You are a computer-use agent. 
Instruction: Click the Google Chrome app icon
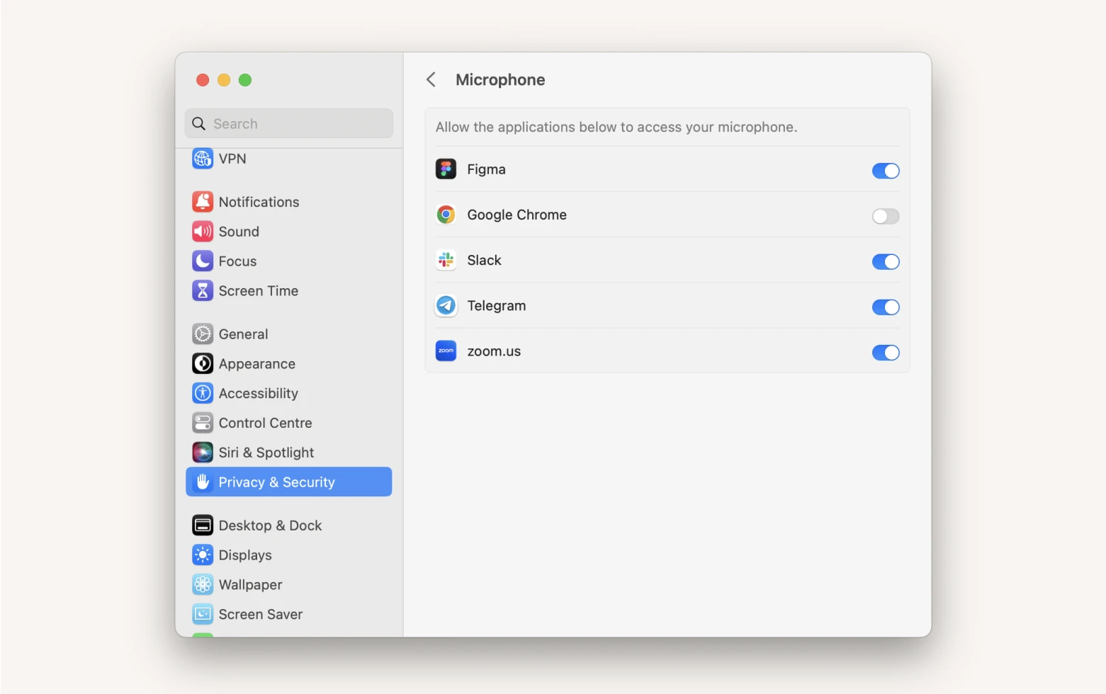[x=446, y=215]
